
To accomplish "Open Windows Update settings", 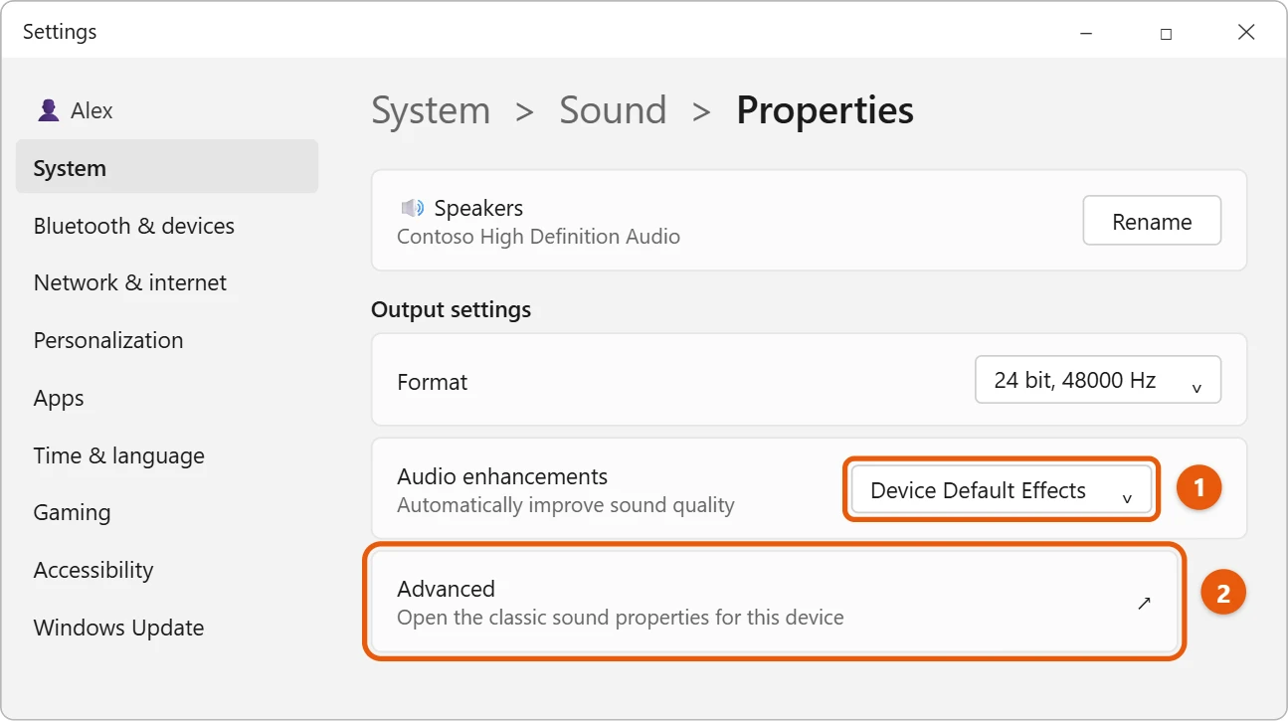I will [118, 628].
